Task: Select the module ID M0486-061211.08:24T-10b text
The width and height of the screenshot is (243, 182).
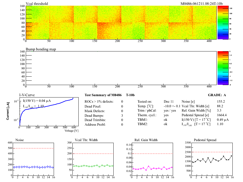Action: tap(202, 4)
